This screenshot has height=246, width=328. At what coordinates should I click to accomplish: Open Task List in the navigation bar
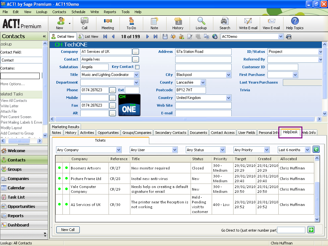pyautogui.click(x=24, y=197)
